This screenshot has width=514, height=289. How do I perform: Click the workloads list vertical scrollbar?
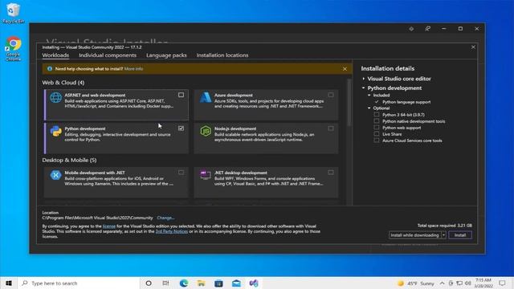349,103
